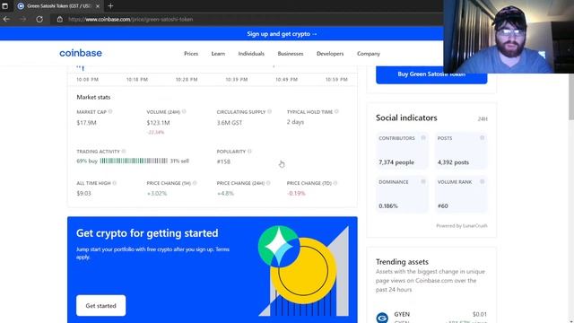Click the browser address bar URL

[131, 19]
